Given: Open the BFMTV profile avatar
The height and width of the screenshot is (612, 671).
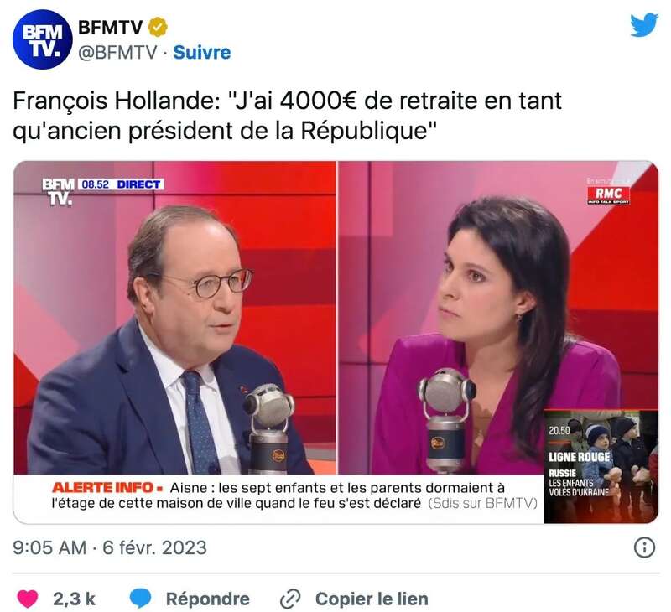Looking at the screenshot, I should [x=43, y=39].
